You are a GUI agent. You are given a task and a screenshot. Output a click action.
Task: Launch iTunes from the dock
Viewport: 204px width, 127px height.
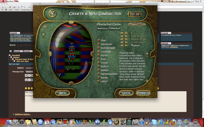tap(142, 122)
